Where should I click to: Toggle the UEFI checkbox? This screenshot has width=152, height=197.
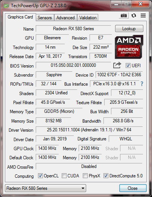[128, 66]
